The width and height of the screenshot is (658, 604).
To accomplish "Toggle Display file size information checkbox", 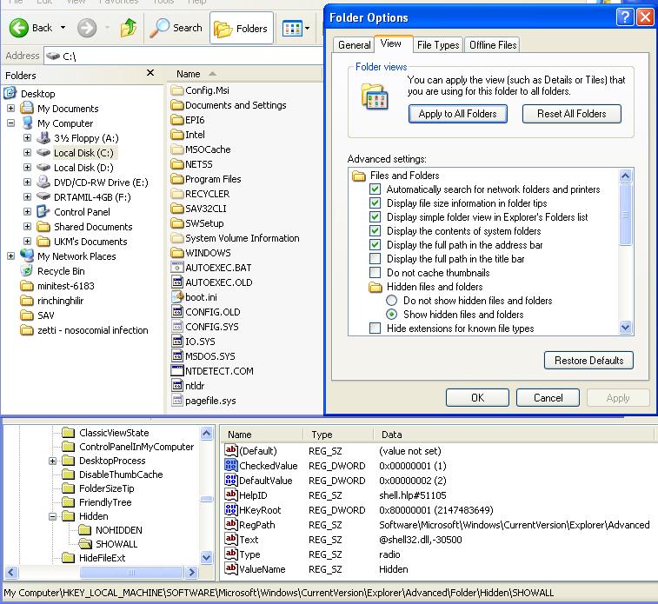I will click(376, 203).
